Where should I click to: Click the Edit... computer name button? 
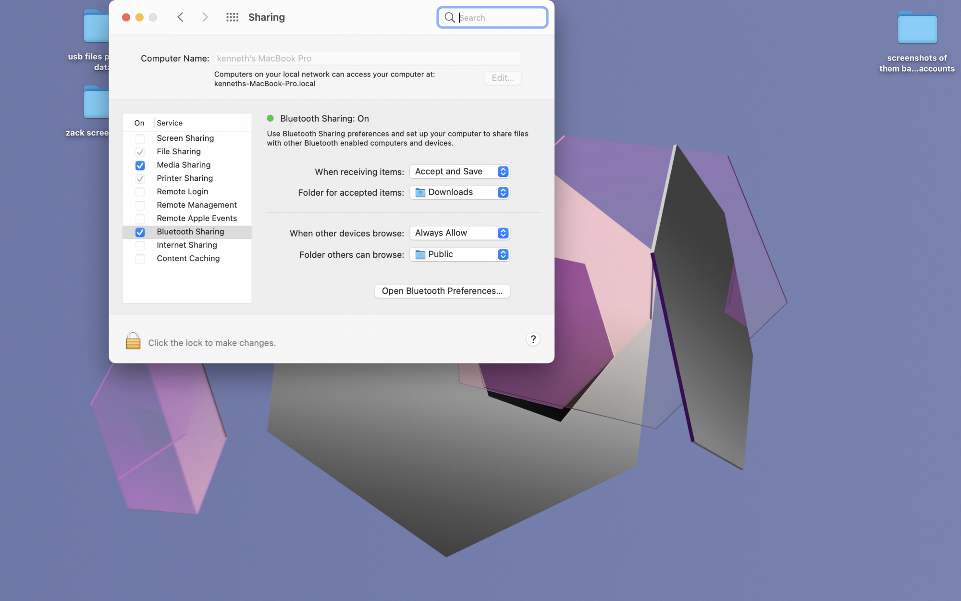point(503,78)
